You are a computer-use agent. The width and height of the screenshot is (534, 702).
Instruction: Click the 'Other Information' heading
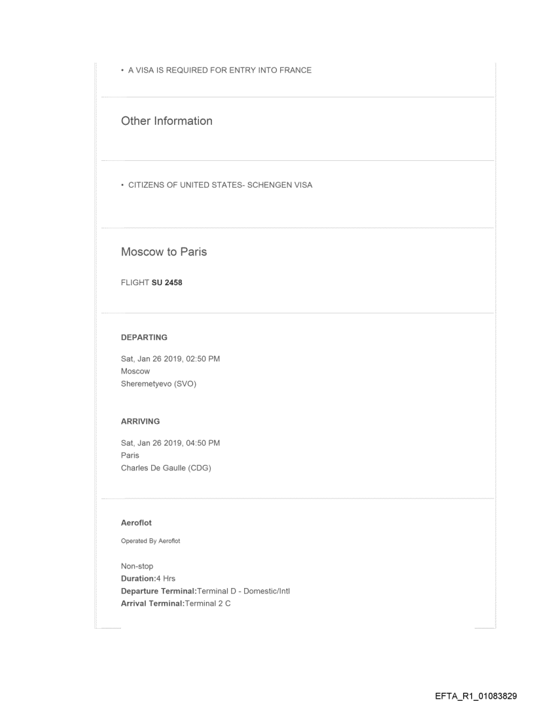pyautogui.click(x=167, y=121)
